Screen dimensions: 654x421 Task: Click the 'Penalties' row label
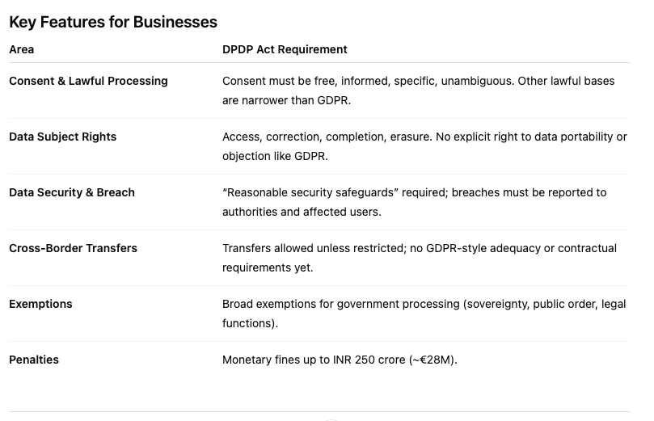click(x=34, y=360)
